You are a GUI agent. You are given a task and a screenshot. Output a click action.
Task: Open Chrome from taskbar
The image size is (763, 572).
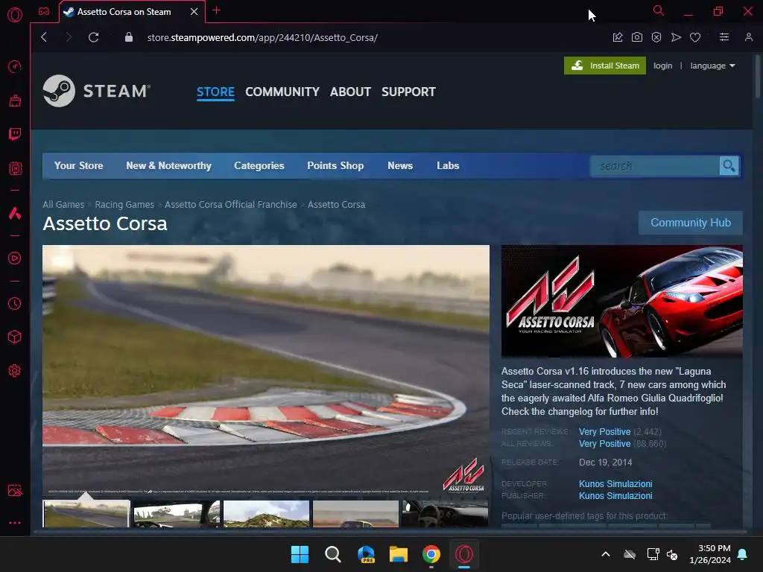pos(431,554)
